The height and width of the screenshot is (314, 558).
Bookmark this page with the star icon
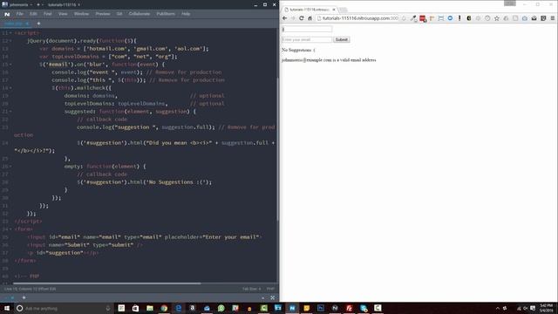pos(497,18)
